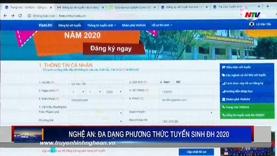Viewport: 277px width, 156px height.
Task: Click tag icon beside 'Các ngành và chỉ tiêu'
Action: (x=224, y=75)
